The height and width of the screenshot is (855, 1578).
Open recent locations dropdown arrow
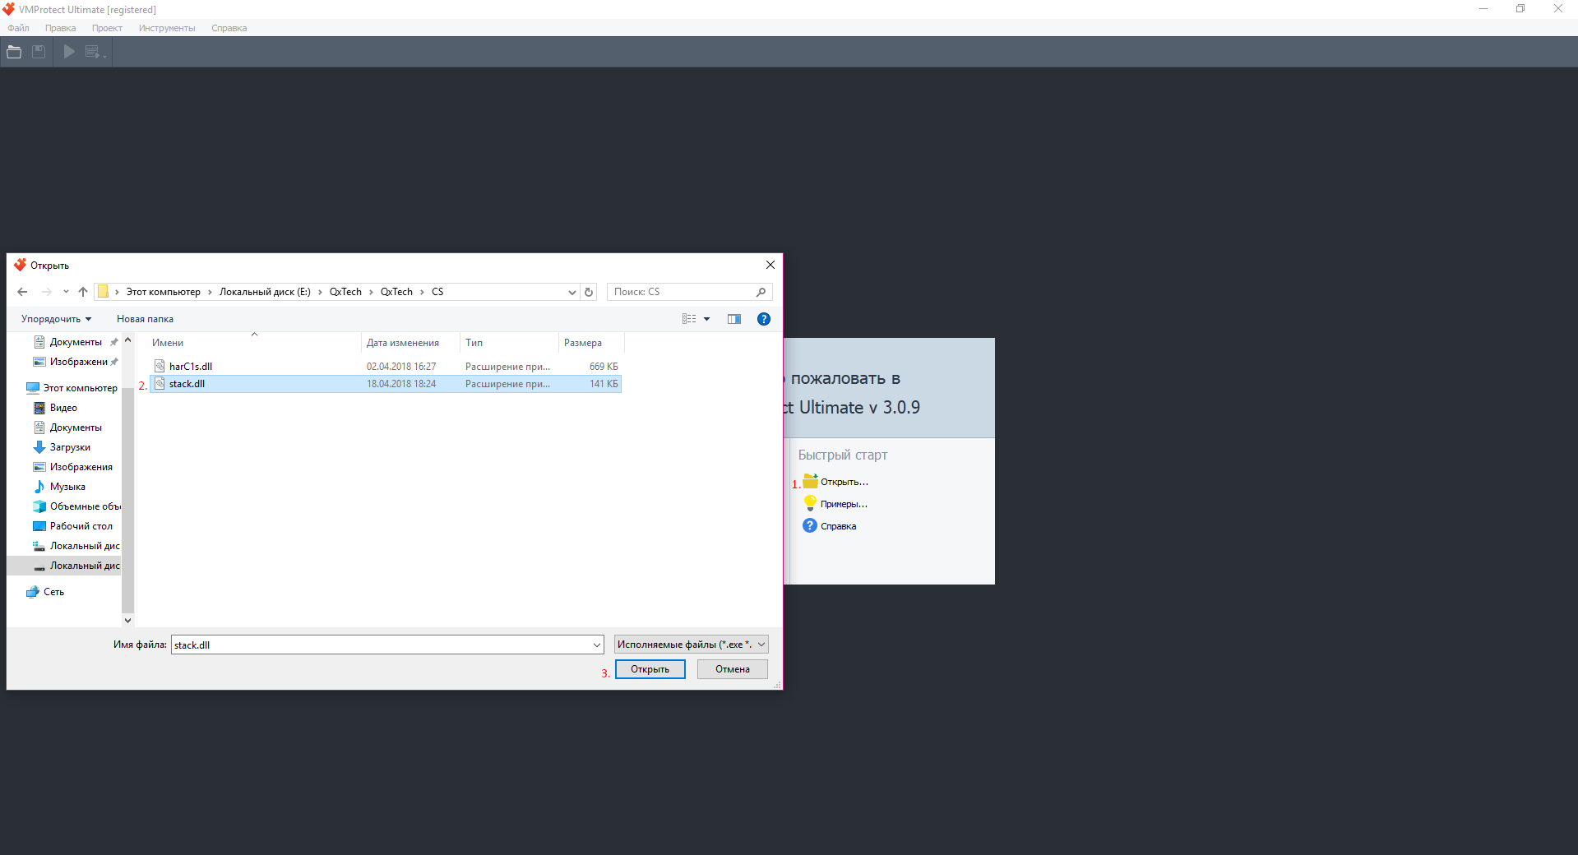[66, 292]
